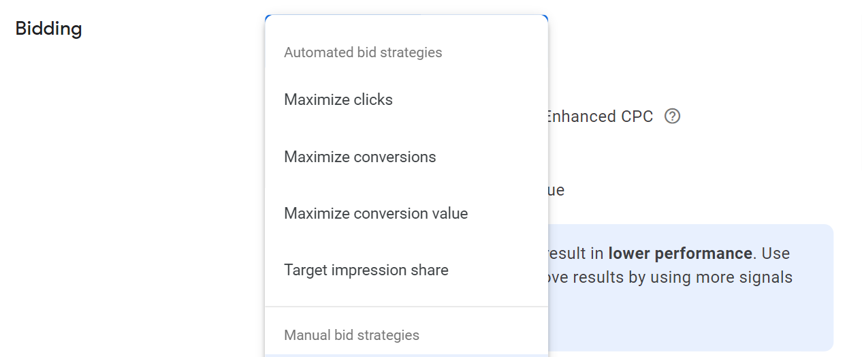Click the Bidding section heading
Screen dimensions: 862x357
tap(48, 29)
